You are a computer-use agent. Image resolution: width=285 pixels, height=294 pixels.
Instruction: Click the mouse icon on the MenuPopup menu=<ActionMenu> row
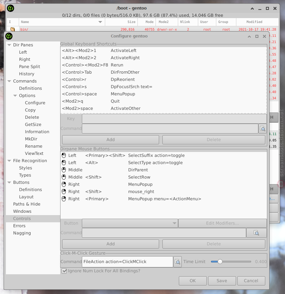64,199
